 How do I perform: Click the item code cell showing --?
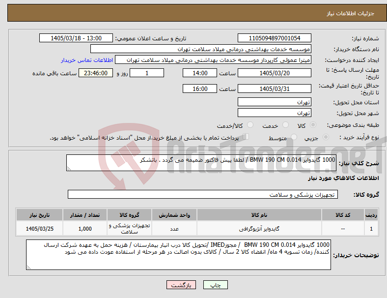pyautogui.click(x=343, y=229)
